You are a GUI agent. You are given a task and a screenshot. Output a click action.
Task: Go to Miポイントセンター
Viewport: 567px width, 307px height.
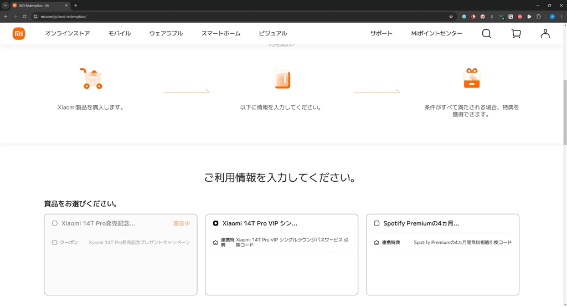(436, 33)
